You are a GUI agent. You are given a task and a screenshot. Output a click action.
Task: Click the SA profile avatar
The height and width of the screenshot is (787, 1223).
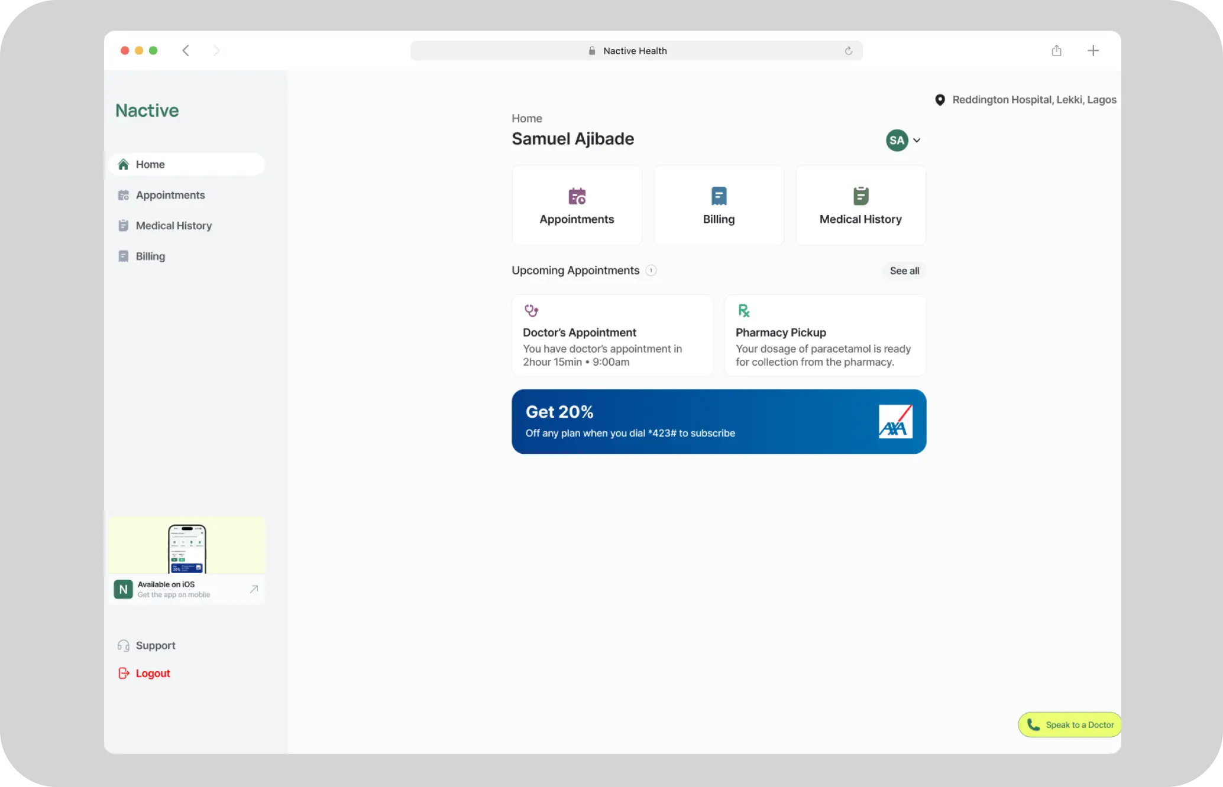coord(897,141)
